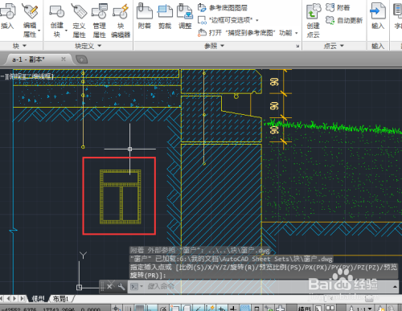Launch the Block Editor (块编辑器)

(x=121, y=11)
